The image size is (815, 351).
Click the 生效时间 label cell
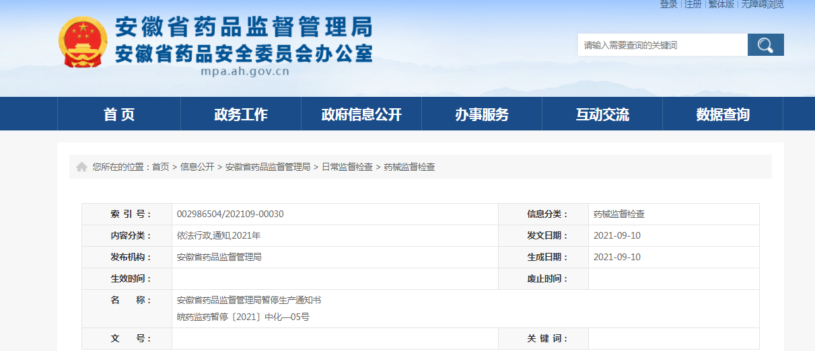click(127, 279)
